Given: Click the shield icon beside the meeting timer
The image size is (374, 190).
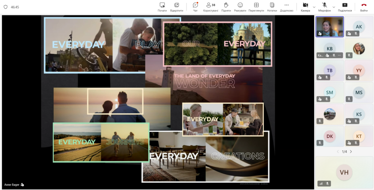Looking at the screenshot, I should click(5, 7).
